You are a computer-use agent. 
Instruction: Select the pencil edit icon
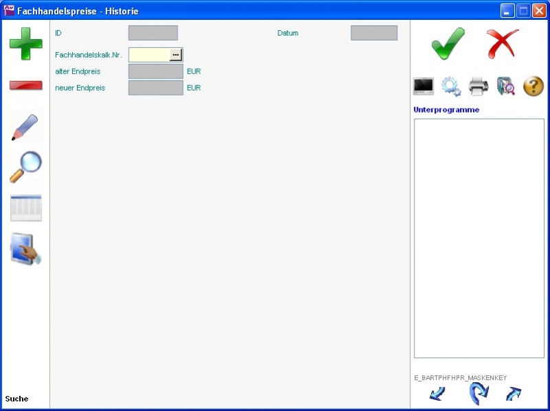(x=25, y=128)
